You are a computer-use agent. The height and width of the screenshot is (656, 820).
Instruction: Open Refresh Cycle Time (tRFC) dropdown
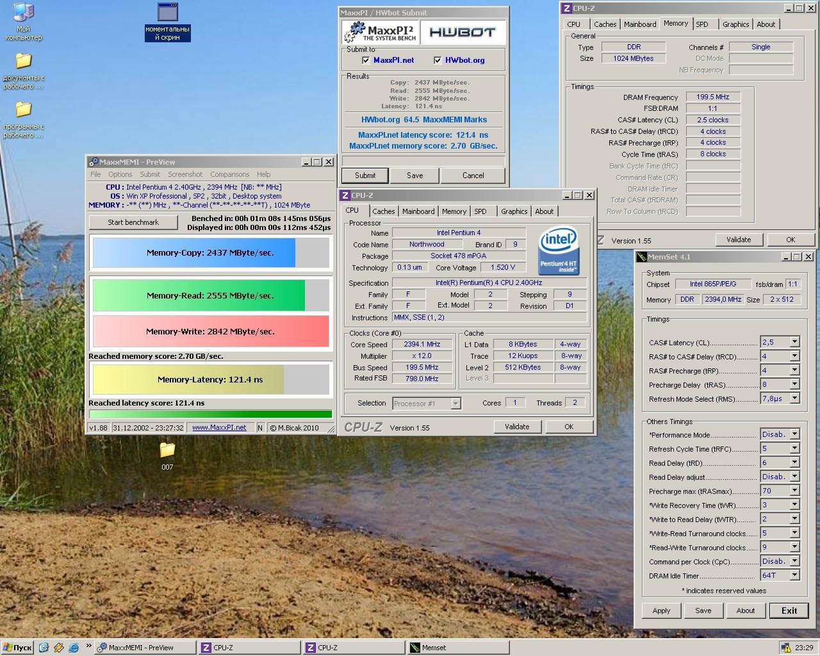pos(794,448)
